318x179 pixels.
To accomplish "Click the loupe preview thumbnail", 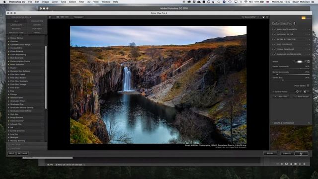I will tap(291, 138).
